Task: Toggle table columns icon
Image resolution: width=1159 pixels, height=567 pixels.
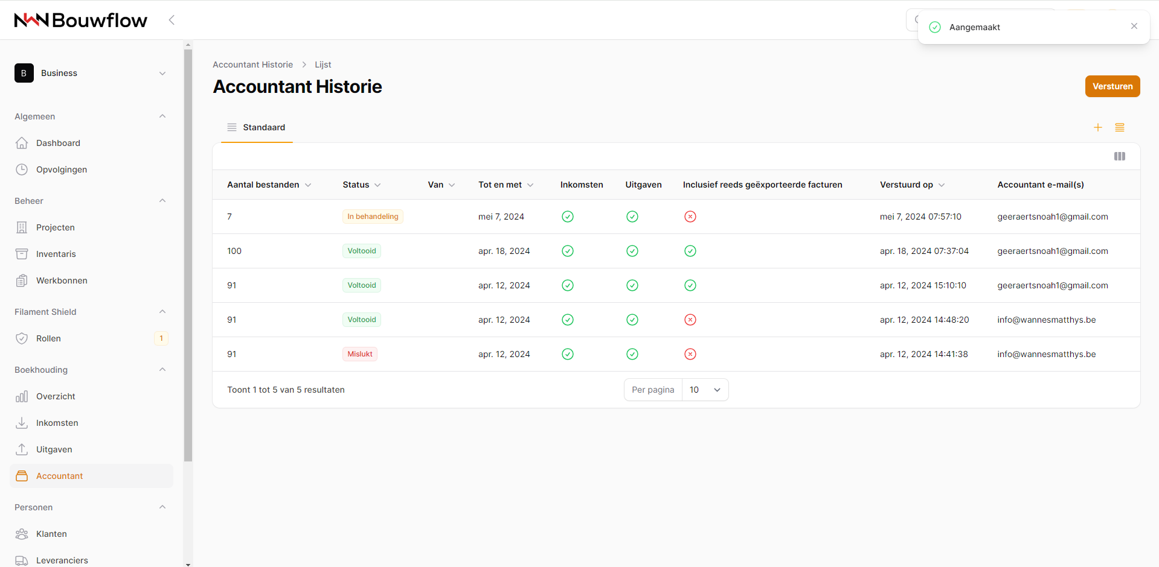Action: (x=1120, y=156)
